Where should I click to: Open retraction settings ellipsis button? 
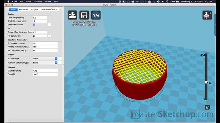click(x=49, y=25)
